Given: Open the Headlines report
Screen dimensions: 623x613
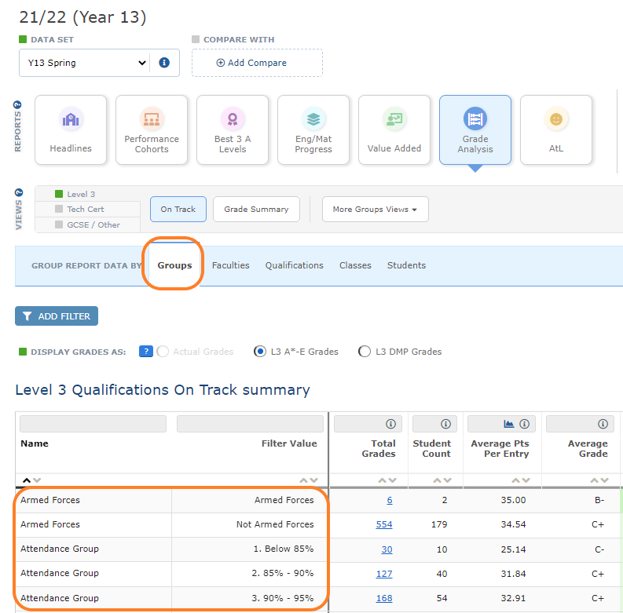Looking at the screenshot, I should pos(71,130).
